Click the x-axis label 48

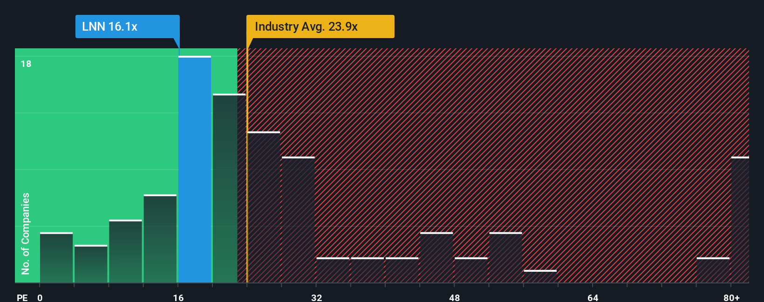pyautogui.click(x=455, y=297)
